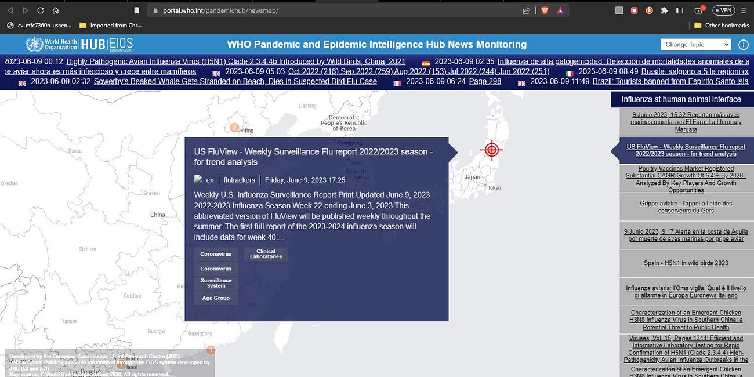Click 'Friday, June 9, 2023 17:25' date text
This screenshot has width=754, height=377.
coord(305,180)
